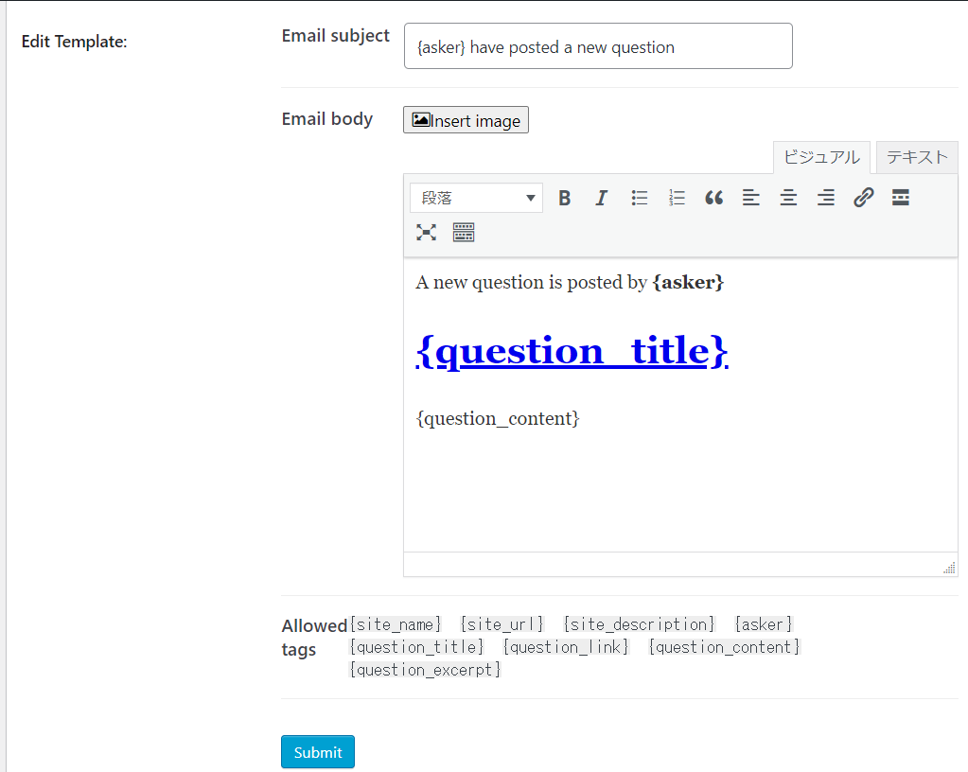The image size is (968, 772).
Task: Switch to the テキスト editor tab
Action: [917, 157]
